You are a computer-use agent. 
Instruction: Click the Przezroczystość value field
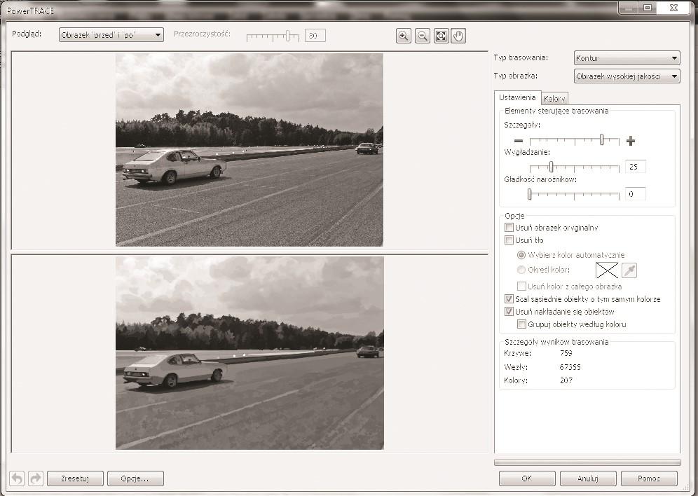point(315,36)
